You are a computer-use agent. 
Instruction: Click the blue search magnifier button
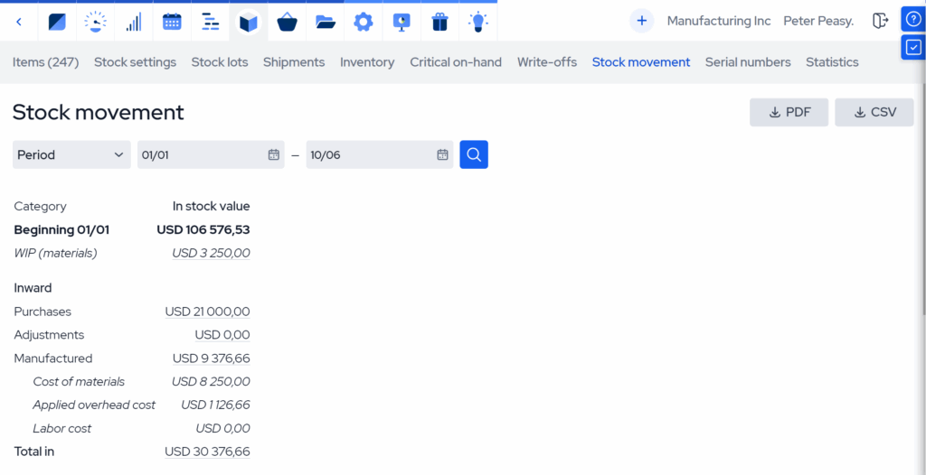pyautogui.click(x=474, y=154)
